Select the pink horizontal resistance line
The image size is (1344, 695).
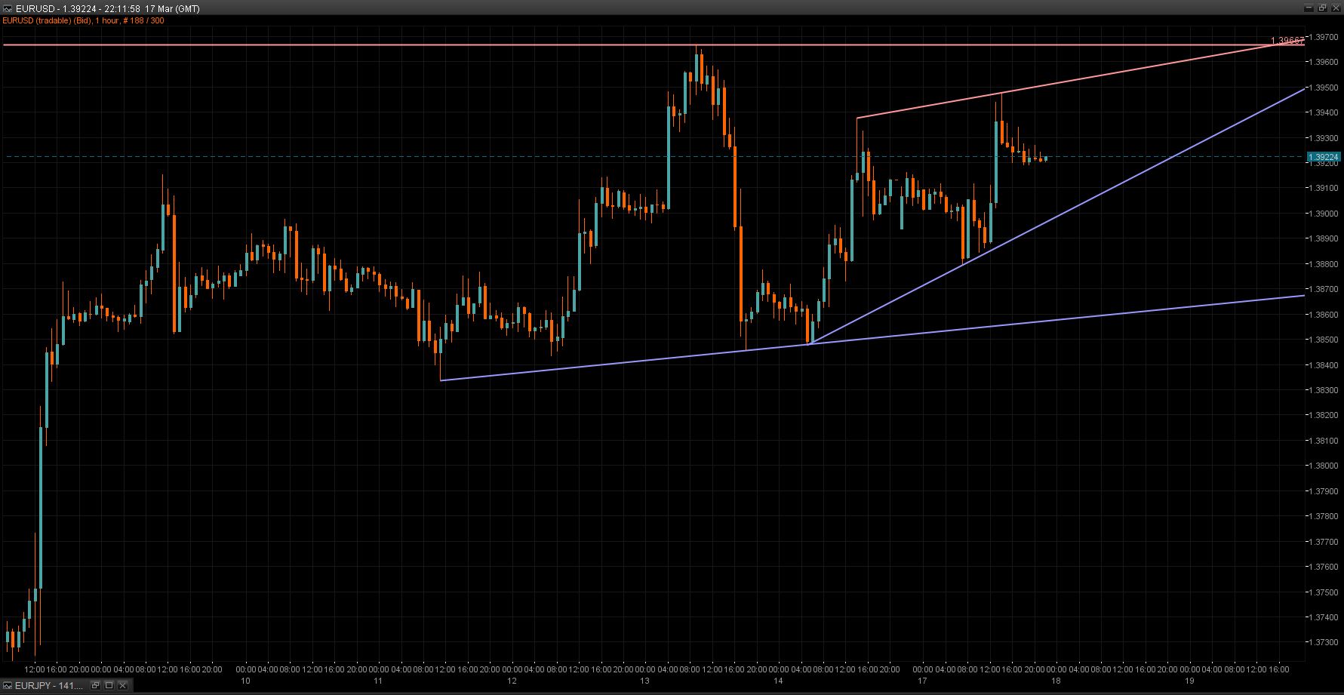click(377, 45)
